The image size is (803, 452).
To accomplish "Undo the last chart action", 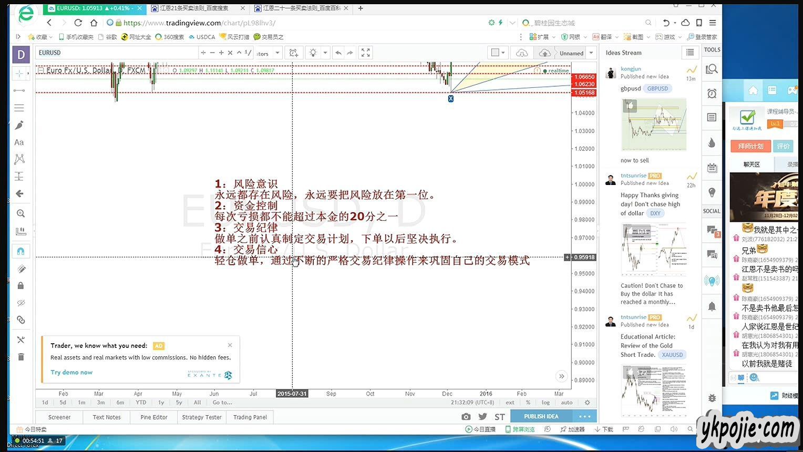I will 338,53.
